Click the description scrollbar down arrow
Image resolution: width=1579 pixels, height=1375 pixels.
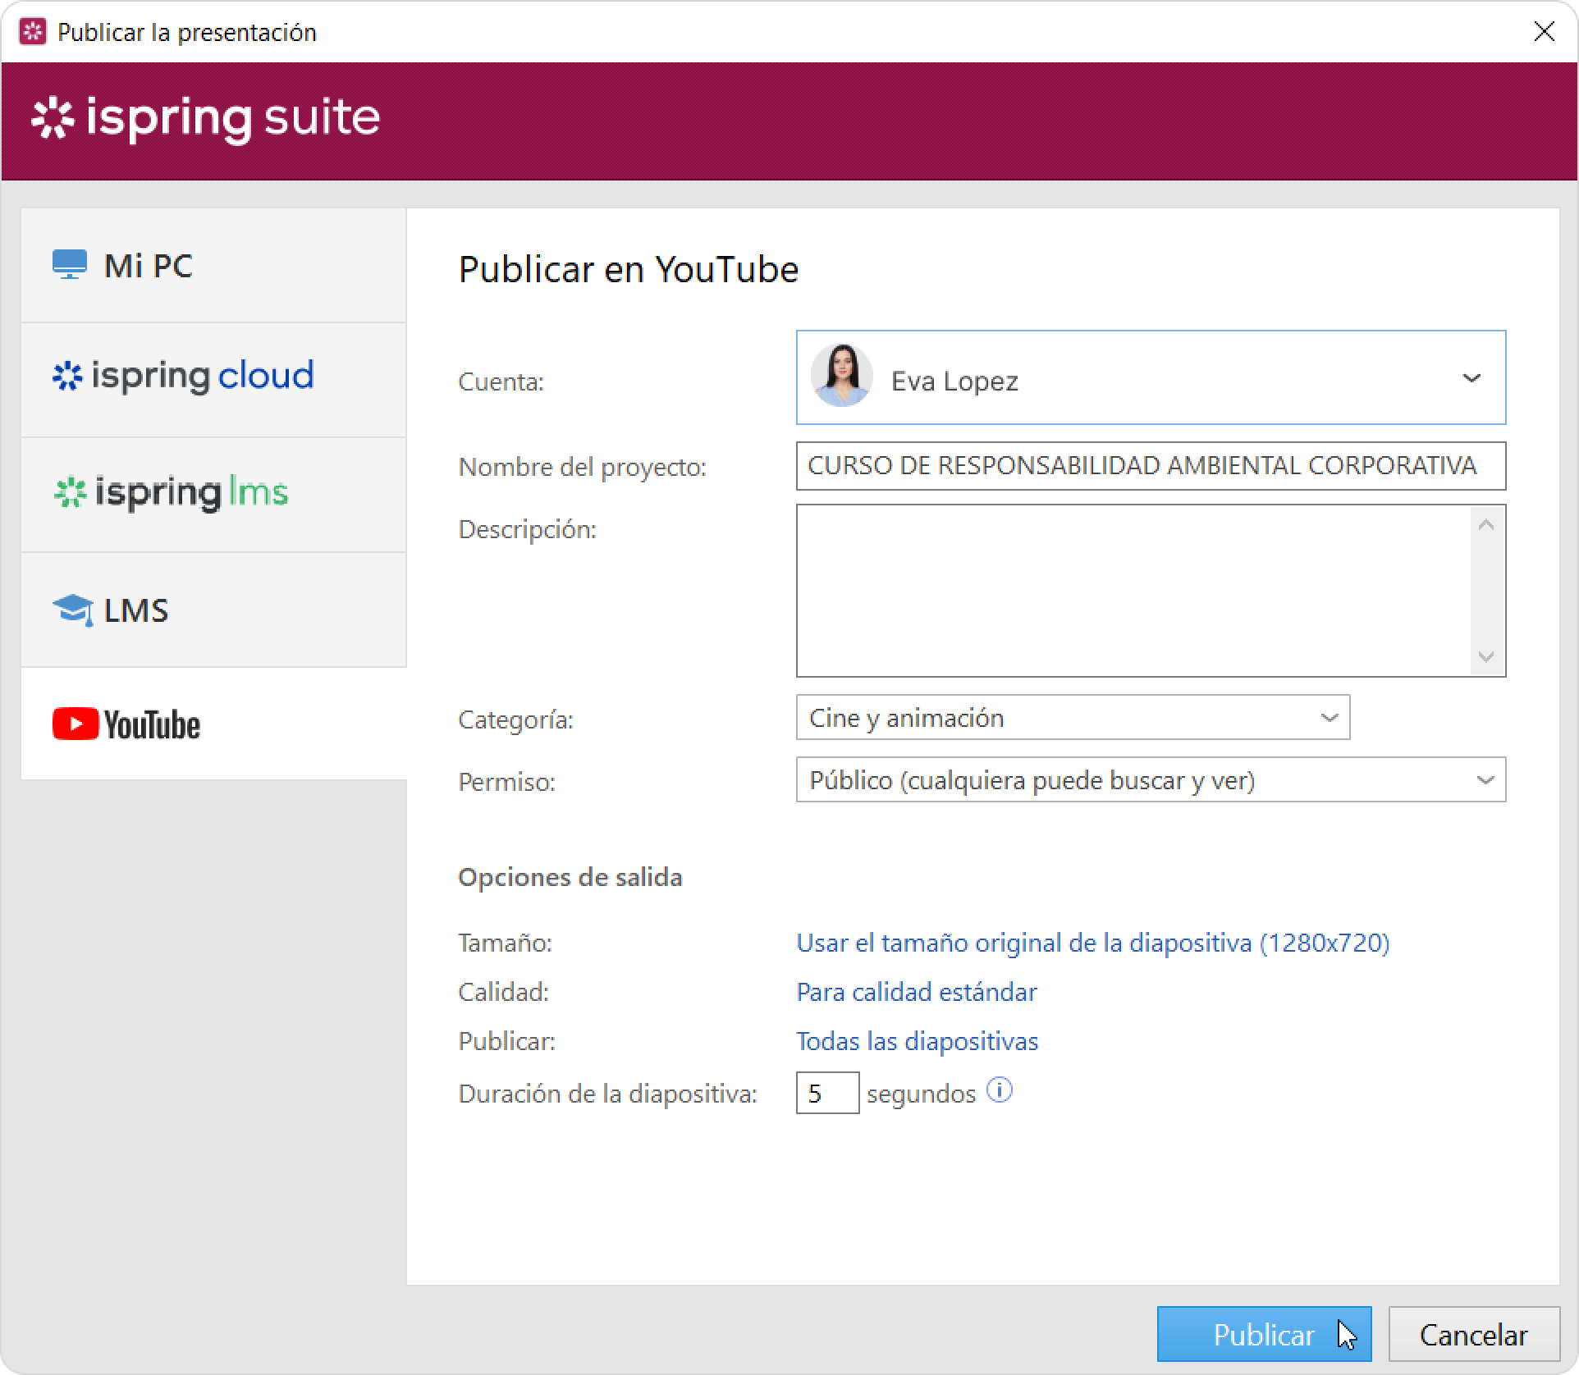click(x=1485, y=657)
